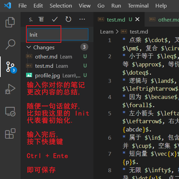
Task: Open the Help menu
Action: click(x=161, y=6)
